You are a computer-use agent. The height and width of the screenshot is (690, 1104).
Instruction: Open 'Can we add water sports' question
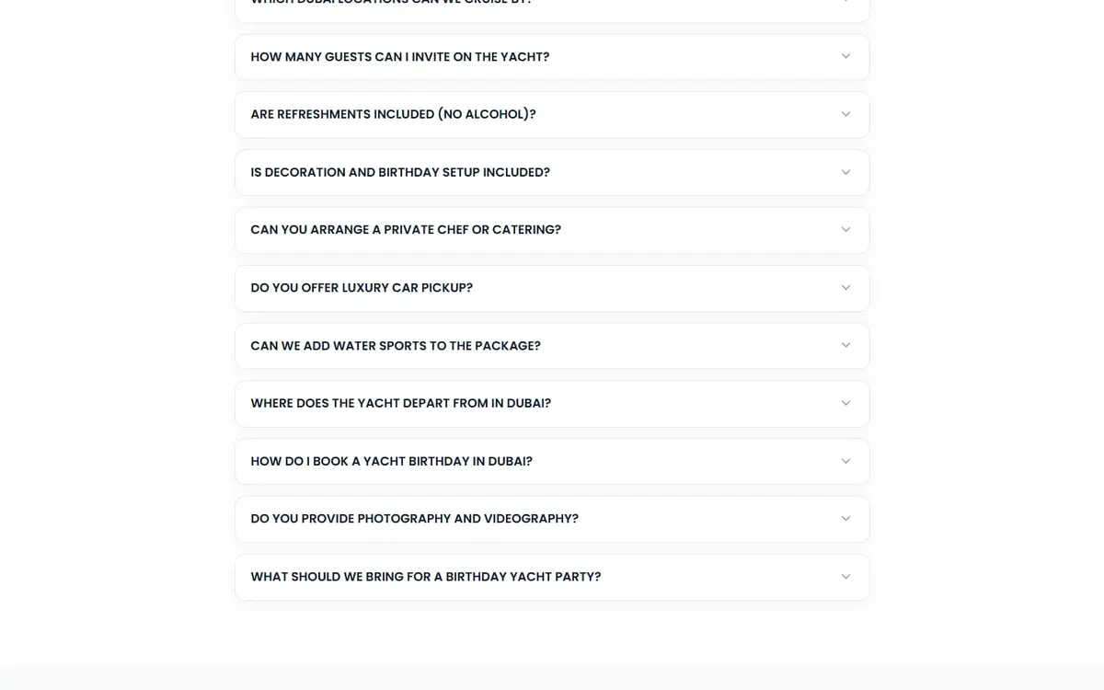point(552,346)
